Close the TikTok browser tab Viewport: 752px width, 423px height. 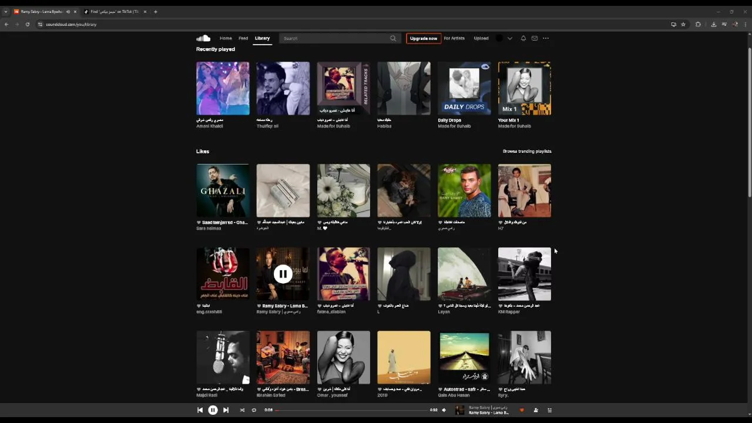tap(145, 12)
